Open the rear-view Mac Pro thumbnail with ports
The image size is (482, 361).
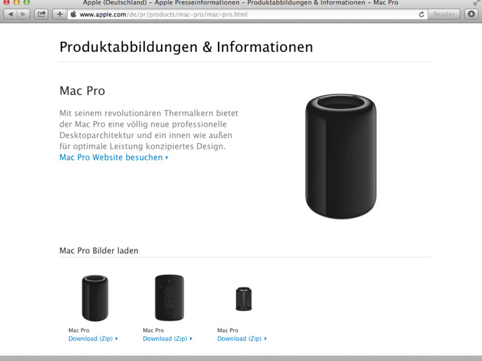click(x=170, y=297)
